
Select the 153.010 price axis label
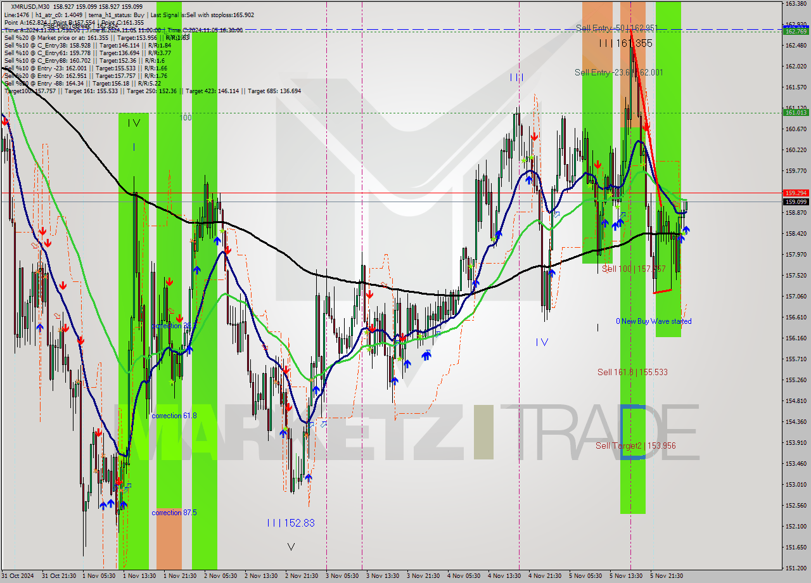[796, 484]
